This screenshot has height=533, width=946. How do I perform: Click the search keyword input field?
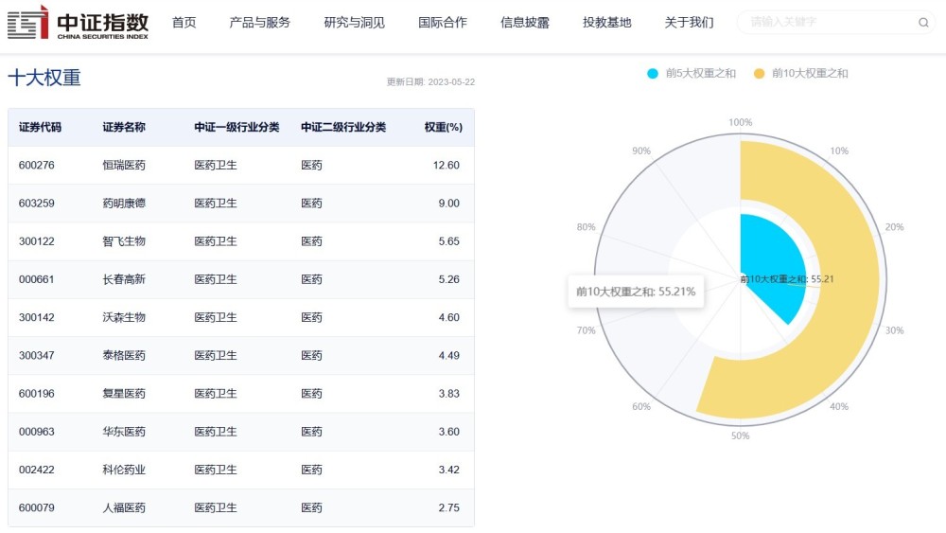point(828,23)
